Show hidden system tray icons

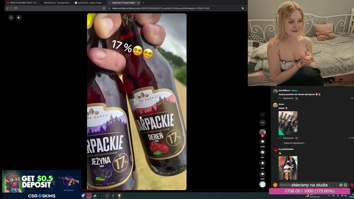pyautogui.click(x=329, y=196)
